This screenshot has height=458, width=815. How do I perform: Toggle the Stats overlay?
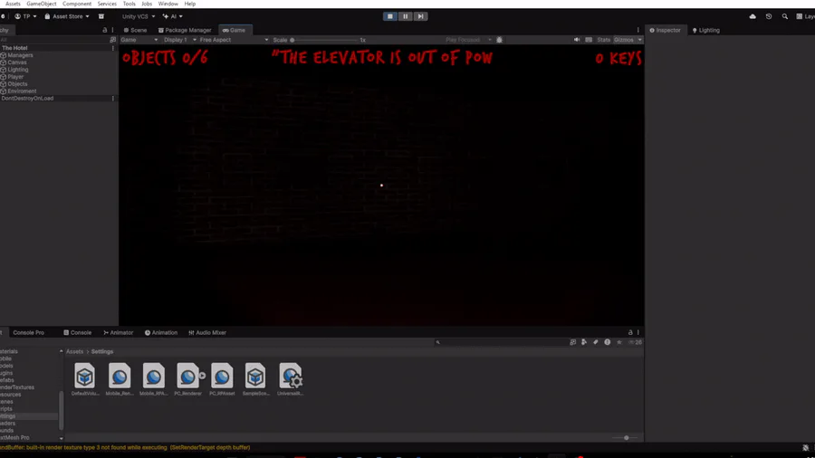(x=603, y=40)
